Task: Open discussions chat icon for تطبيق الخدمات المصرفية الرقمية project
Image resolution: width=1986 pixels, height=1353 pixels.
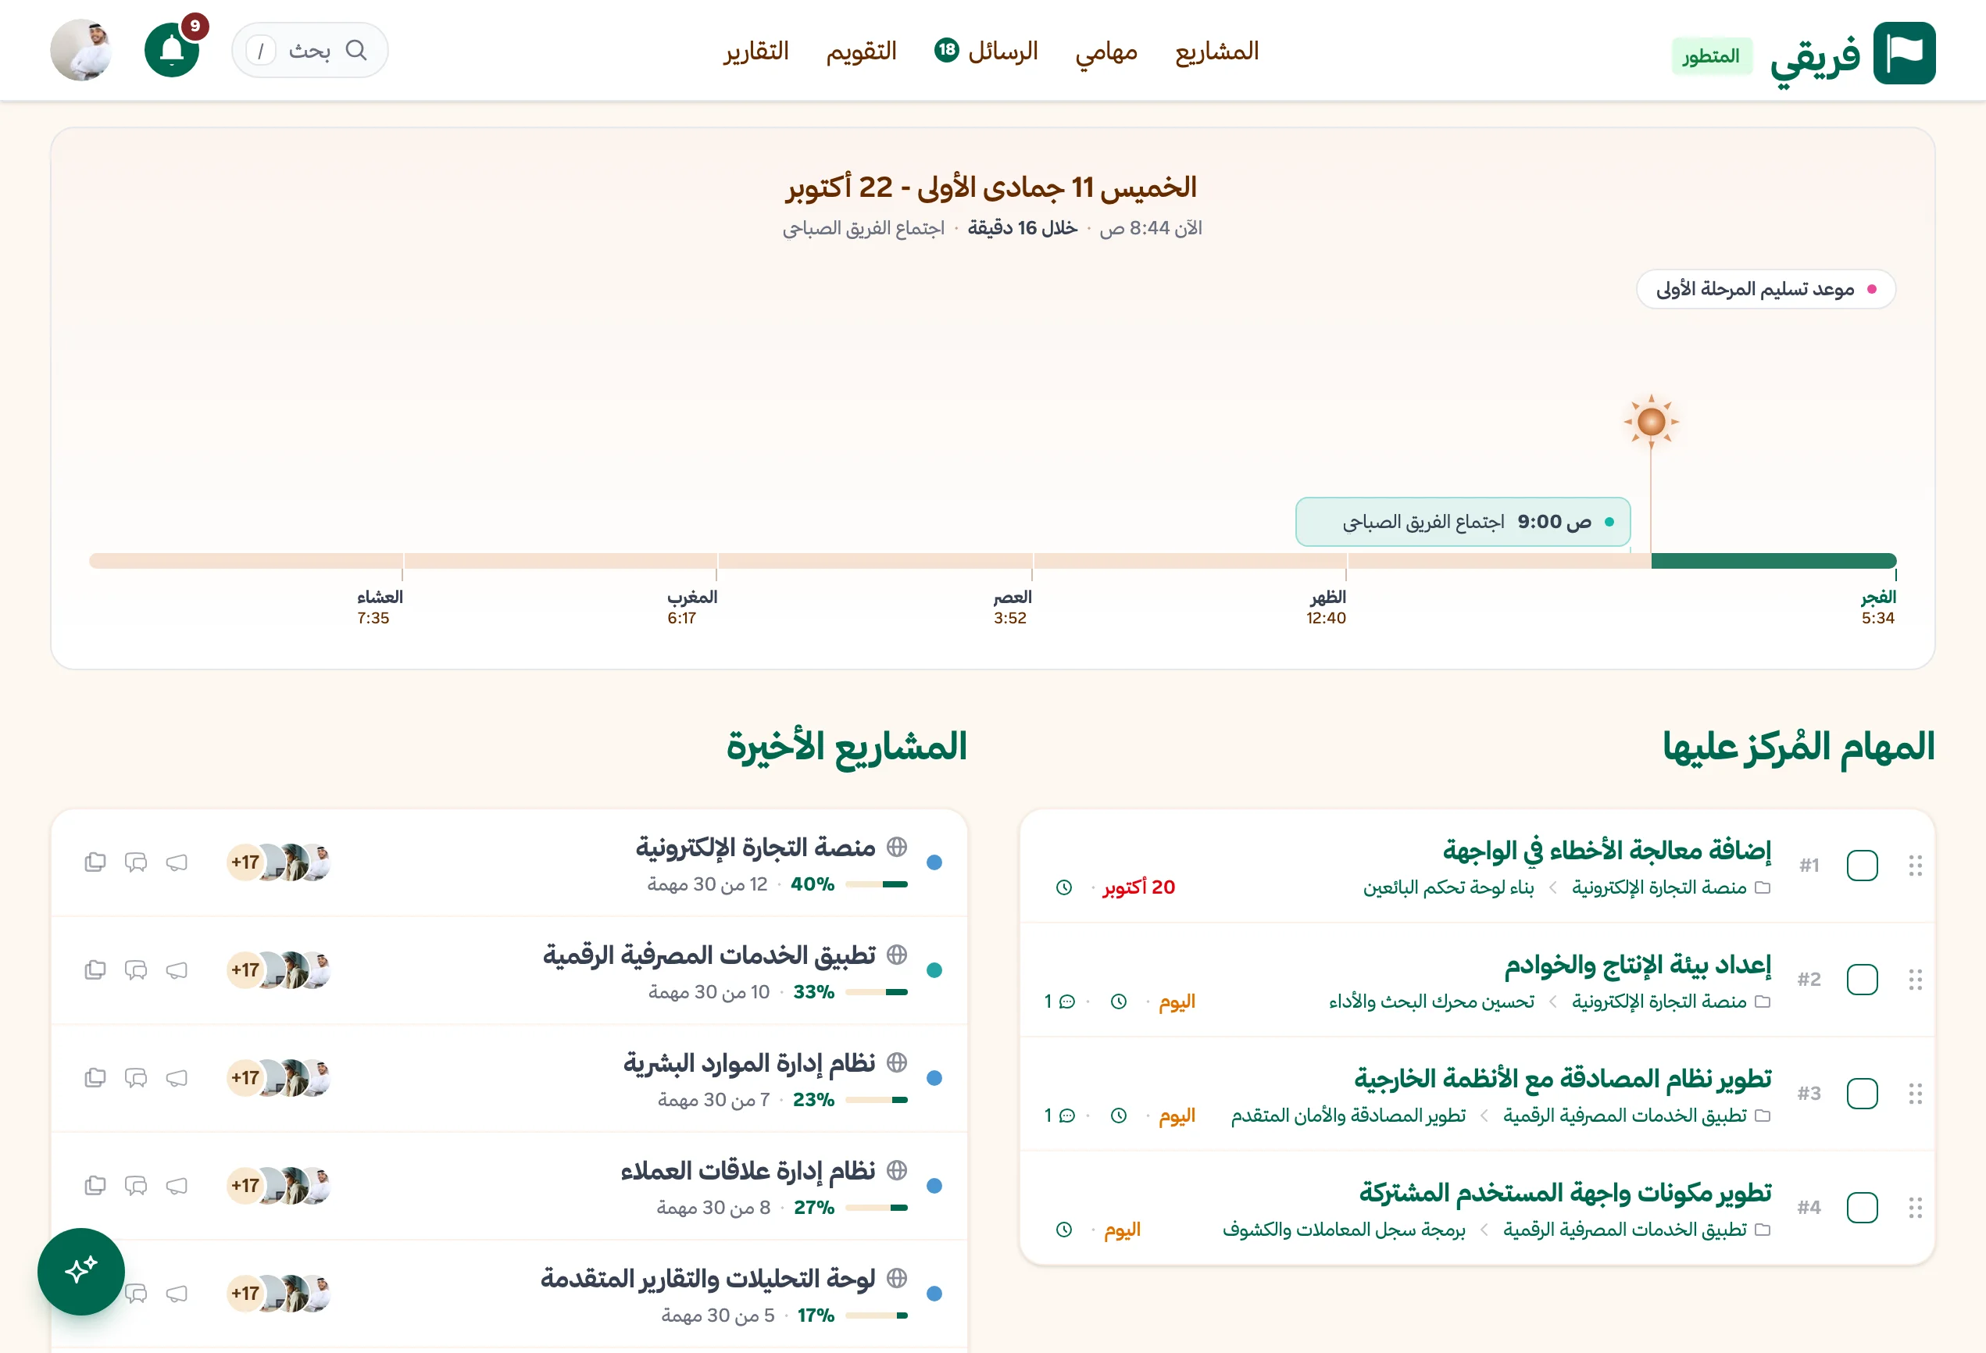Action: click(136, 970)
